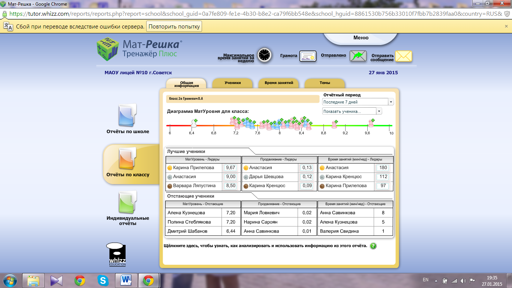This screenshot has height=288, width=512.
Task: Click the Лучшие ученики section heading
Action: point(186,151)
